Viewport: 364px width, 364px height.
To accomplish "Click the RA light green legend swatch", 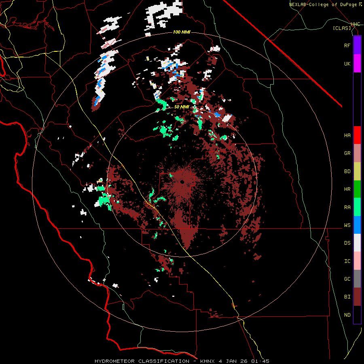I will tap(357, 207).
